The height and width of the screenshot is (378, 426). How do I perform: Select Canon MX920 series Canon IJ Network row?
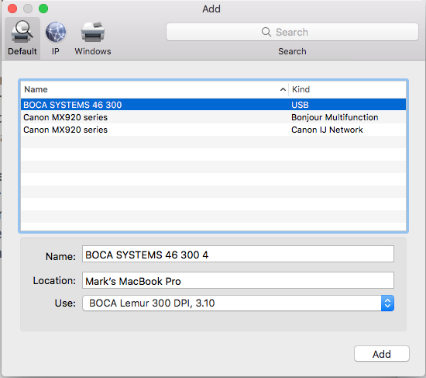(x=213, y=130)
